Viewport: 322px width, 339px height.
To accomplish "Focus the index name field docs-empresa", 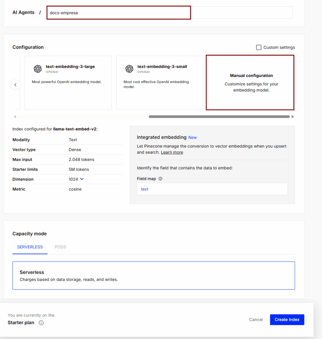I will click(x=119, y=13).
